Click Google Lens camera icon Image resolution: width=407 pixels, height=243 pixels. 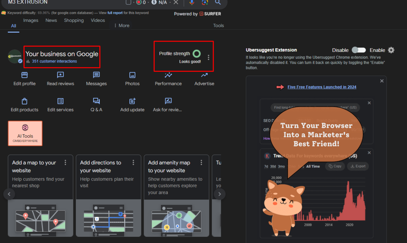[x=205, y=2]
